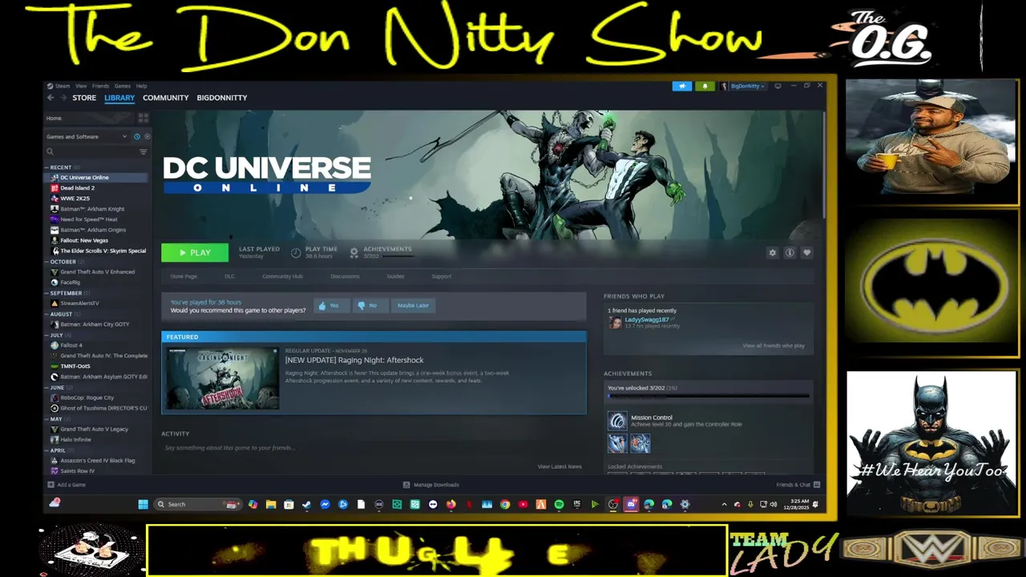This screenshot has height=577, width=1026.
Task: Click in the activity status text box
Action: coord(374,448)
